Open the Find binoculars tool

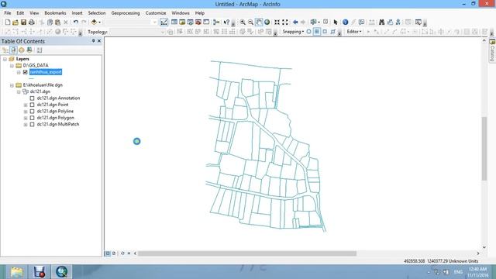(382, 22)
